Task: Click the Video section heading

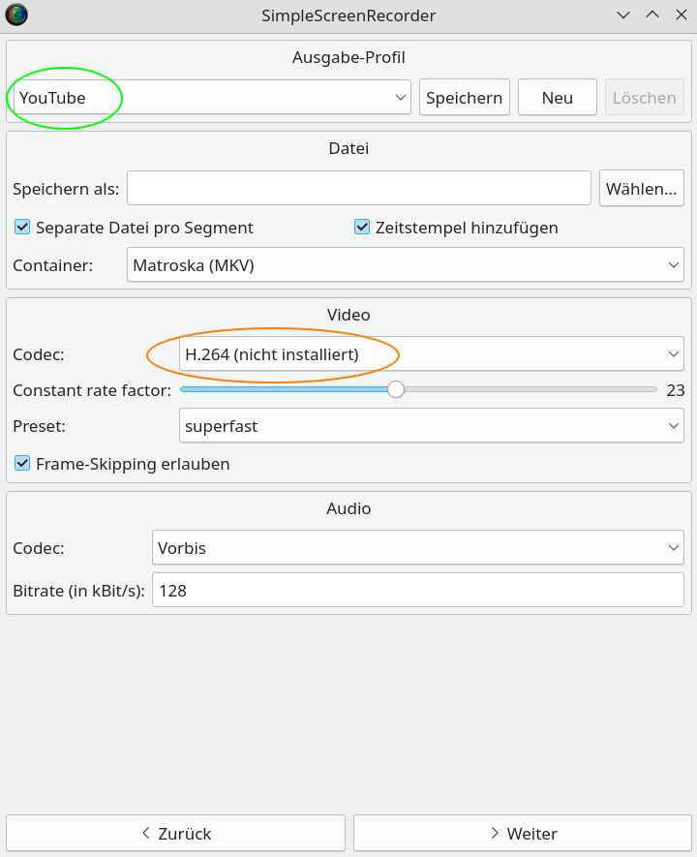Action: pos(348,315)
